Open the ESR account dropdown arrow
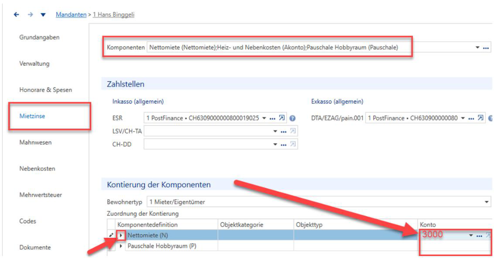 264,118
